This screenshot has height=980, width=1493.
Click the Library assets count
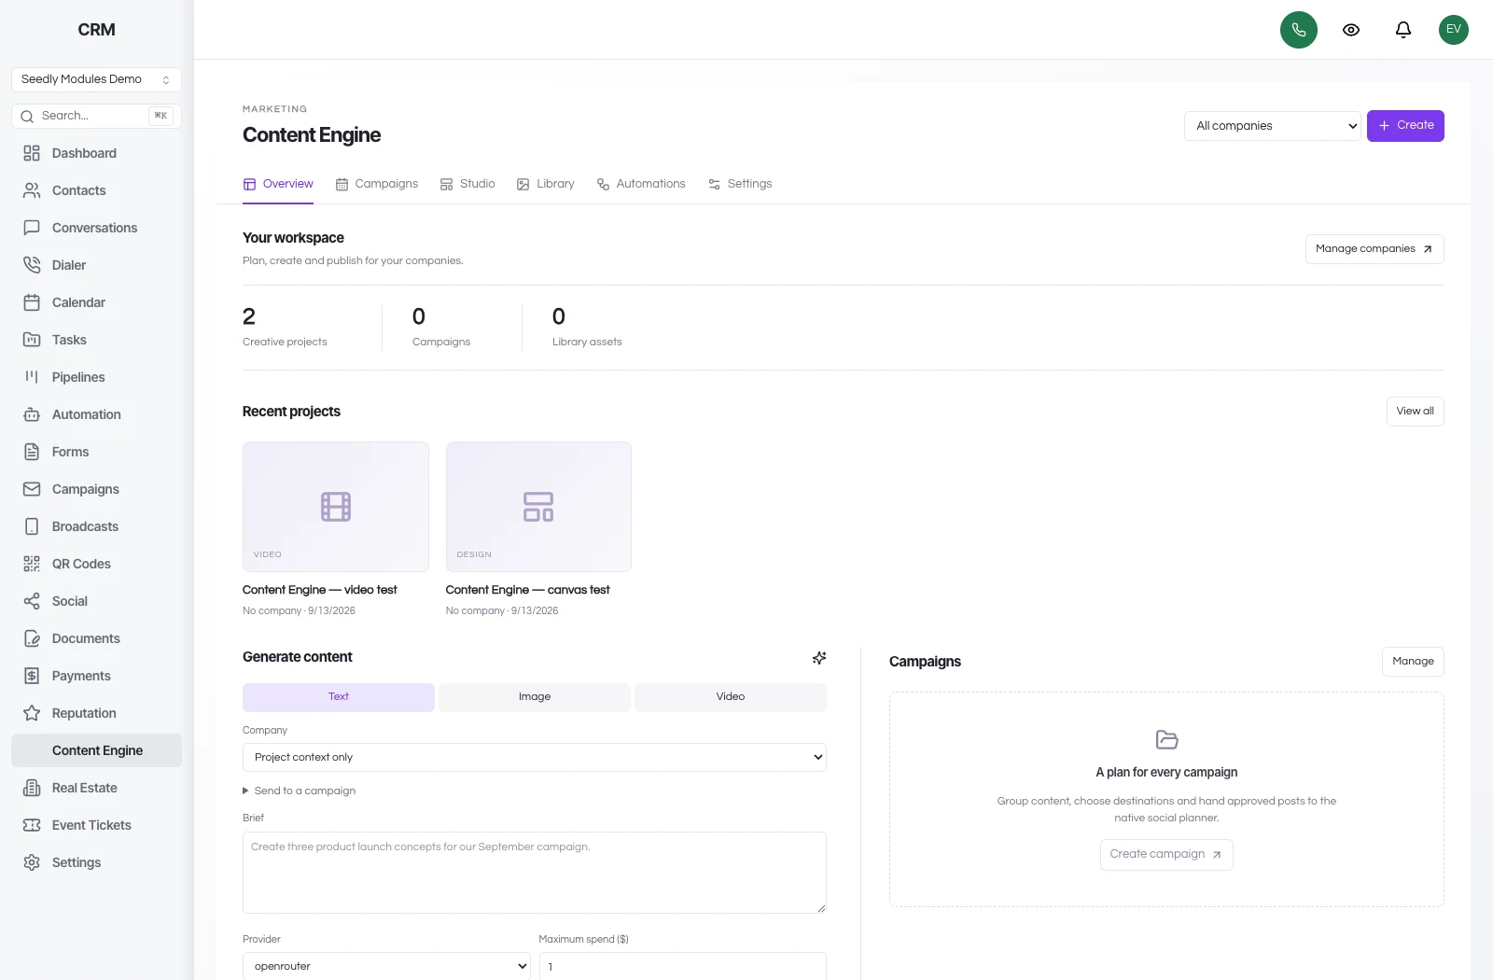tap(559, 316)
